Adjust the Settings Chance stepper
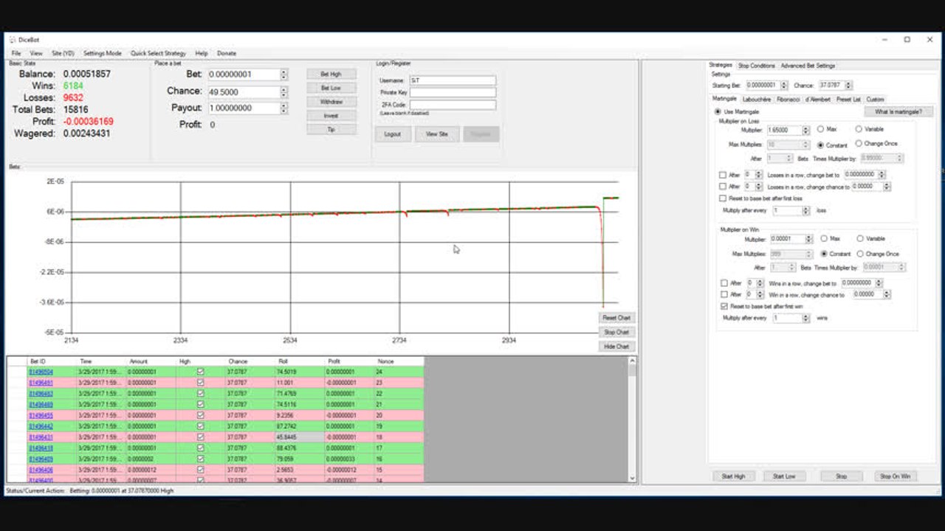The height and width of the screenshot is (531, 945). click(x=848, y=86)
